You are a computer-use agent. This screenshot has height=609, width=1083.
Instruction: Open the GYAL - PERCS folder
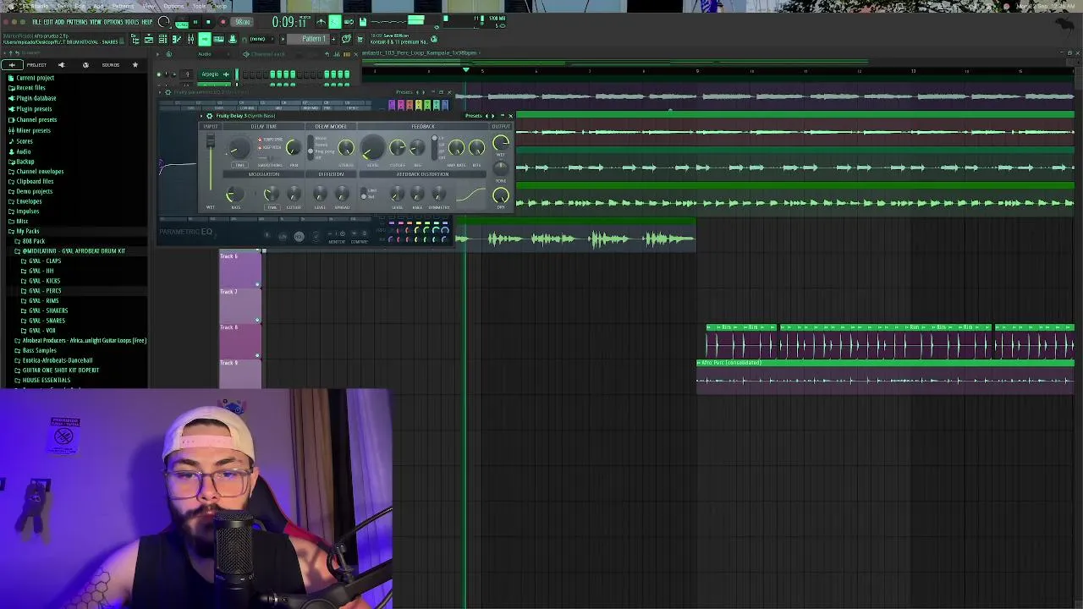coord(45,291)
